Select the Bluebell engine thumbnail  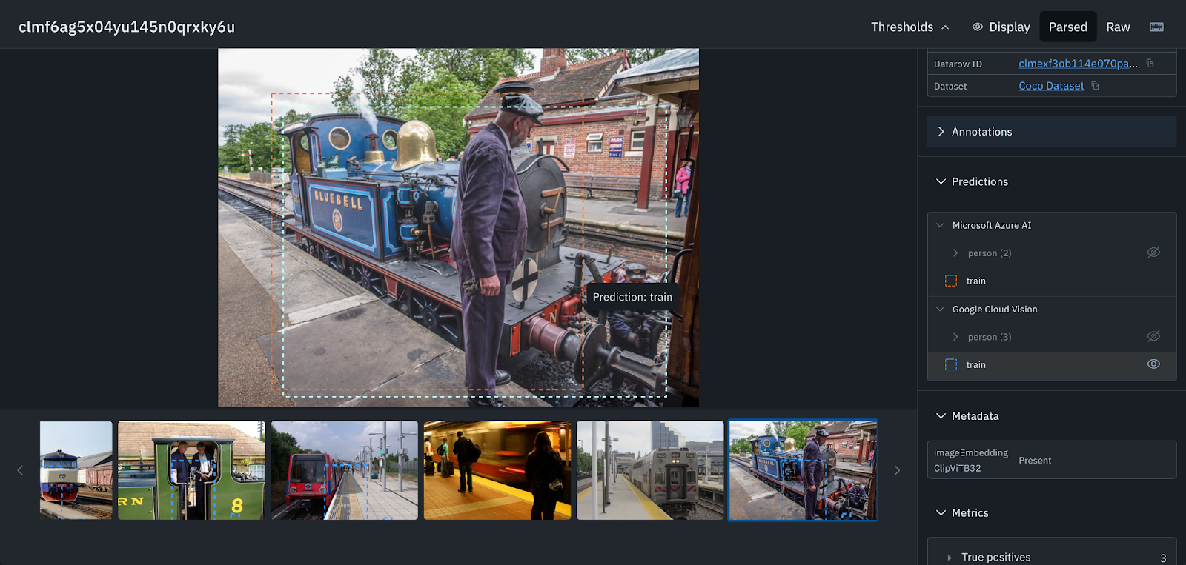tap(803, 470)
